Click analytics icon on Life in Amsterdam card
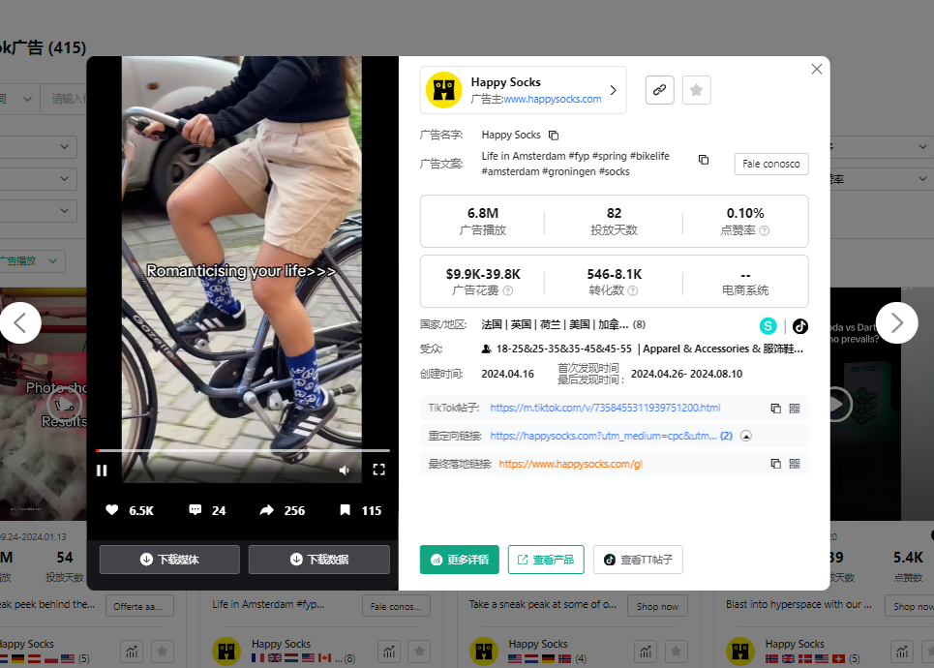Viewport: 934px width, 668px height. (389, 652)
